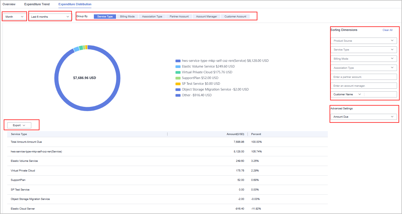Expand the Last 6 months dropdown
The height and width of the screenshot is (214, 402).
(x=50, y=17)
